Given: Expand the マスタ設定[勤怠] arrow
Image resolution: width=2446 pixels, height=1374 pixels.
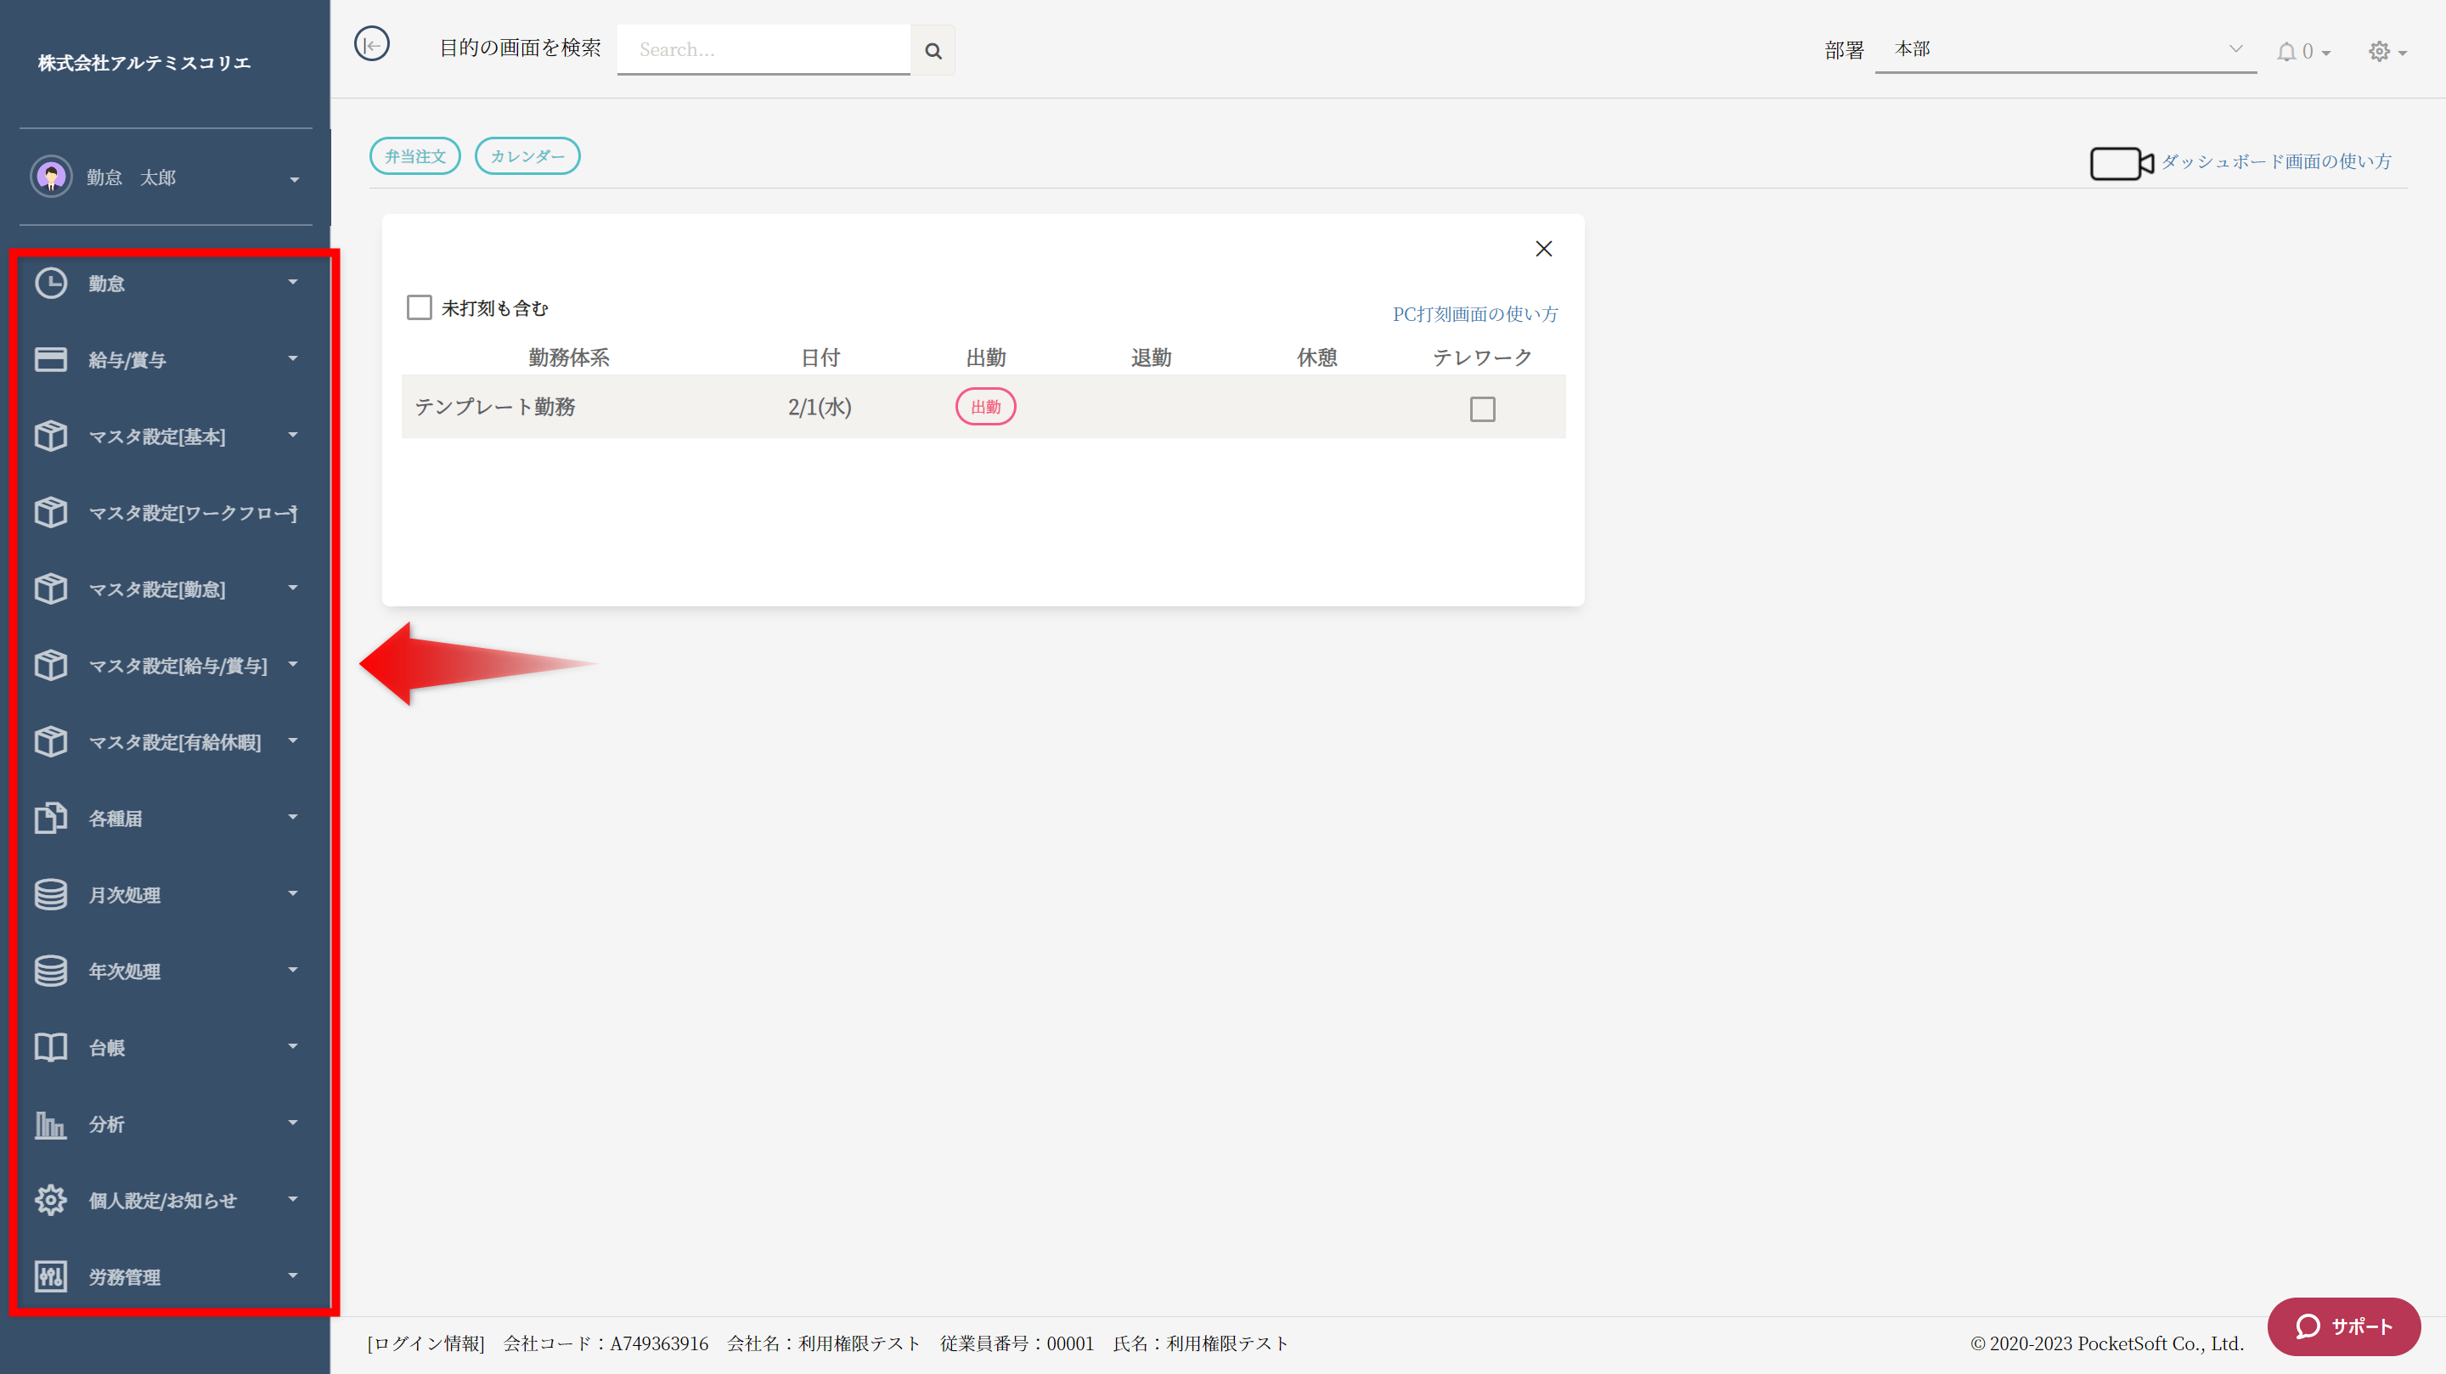Looking at the screenshot, I should [x=292, y=588].
